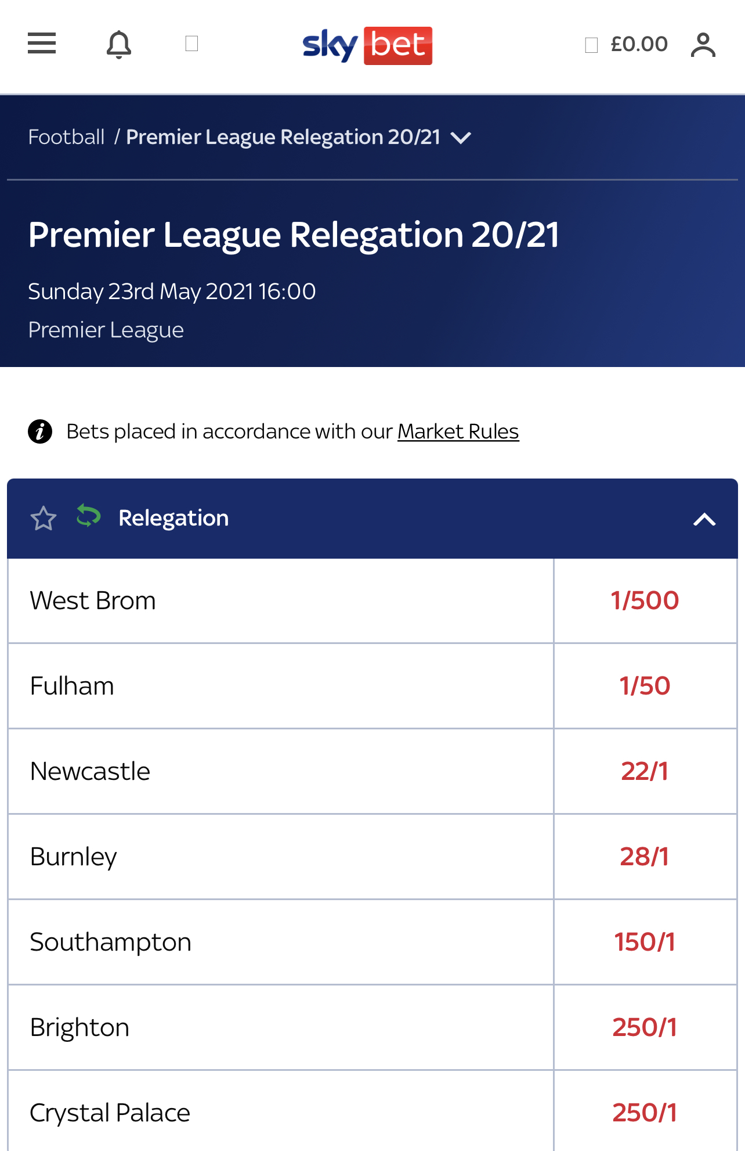Select Fulham odds 1/50

click(x=645, y=686)
